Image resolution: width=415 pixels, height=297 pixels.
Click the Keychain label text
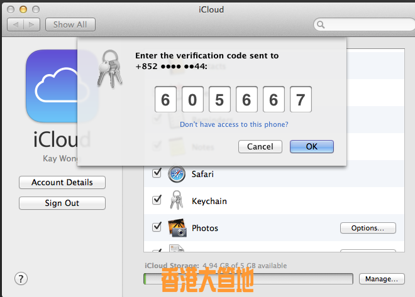(209, 201)
